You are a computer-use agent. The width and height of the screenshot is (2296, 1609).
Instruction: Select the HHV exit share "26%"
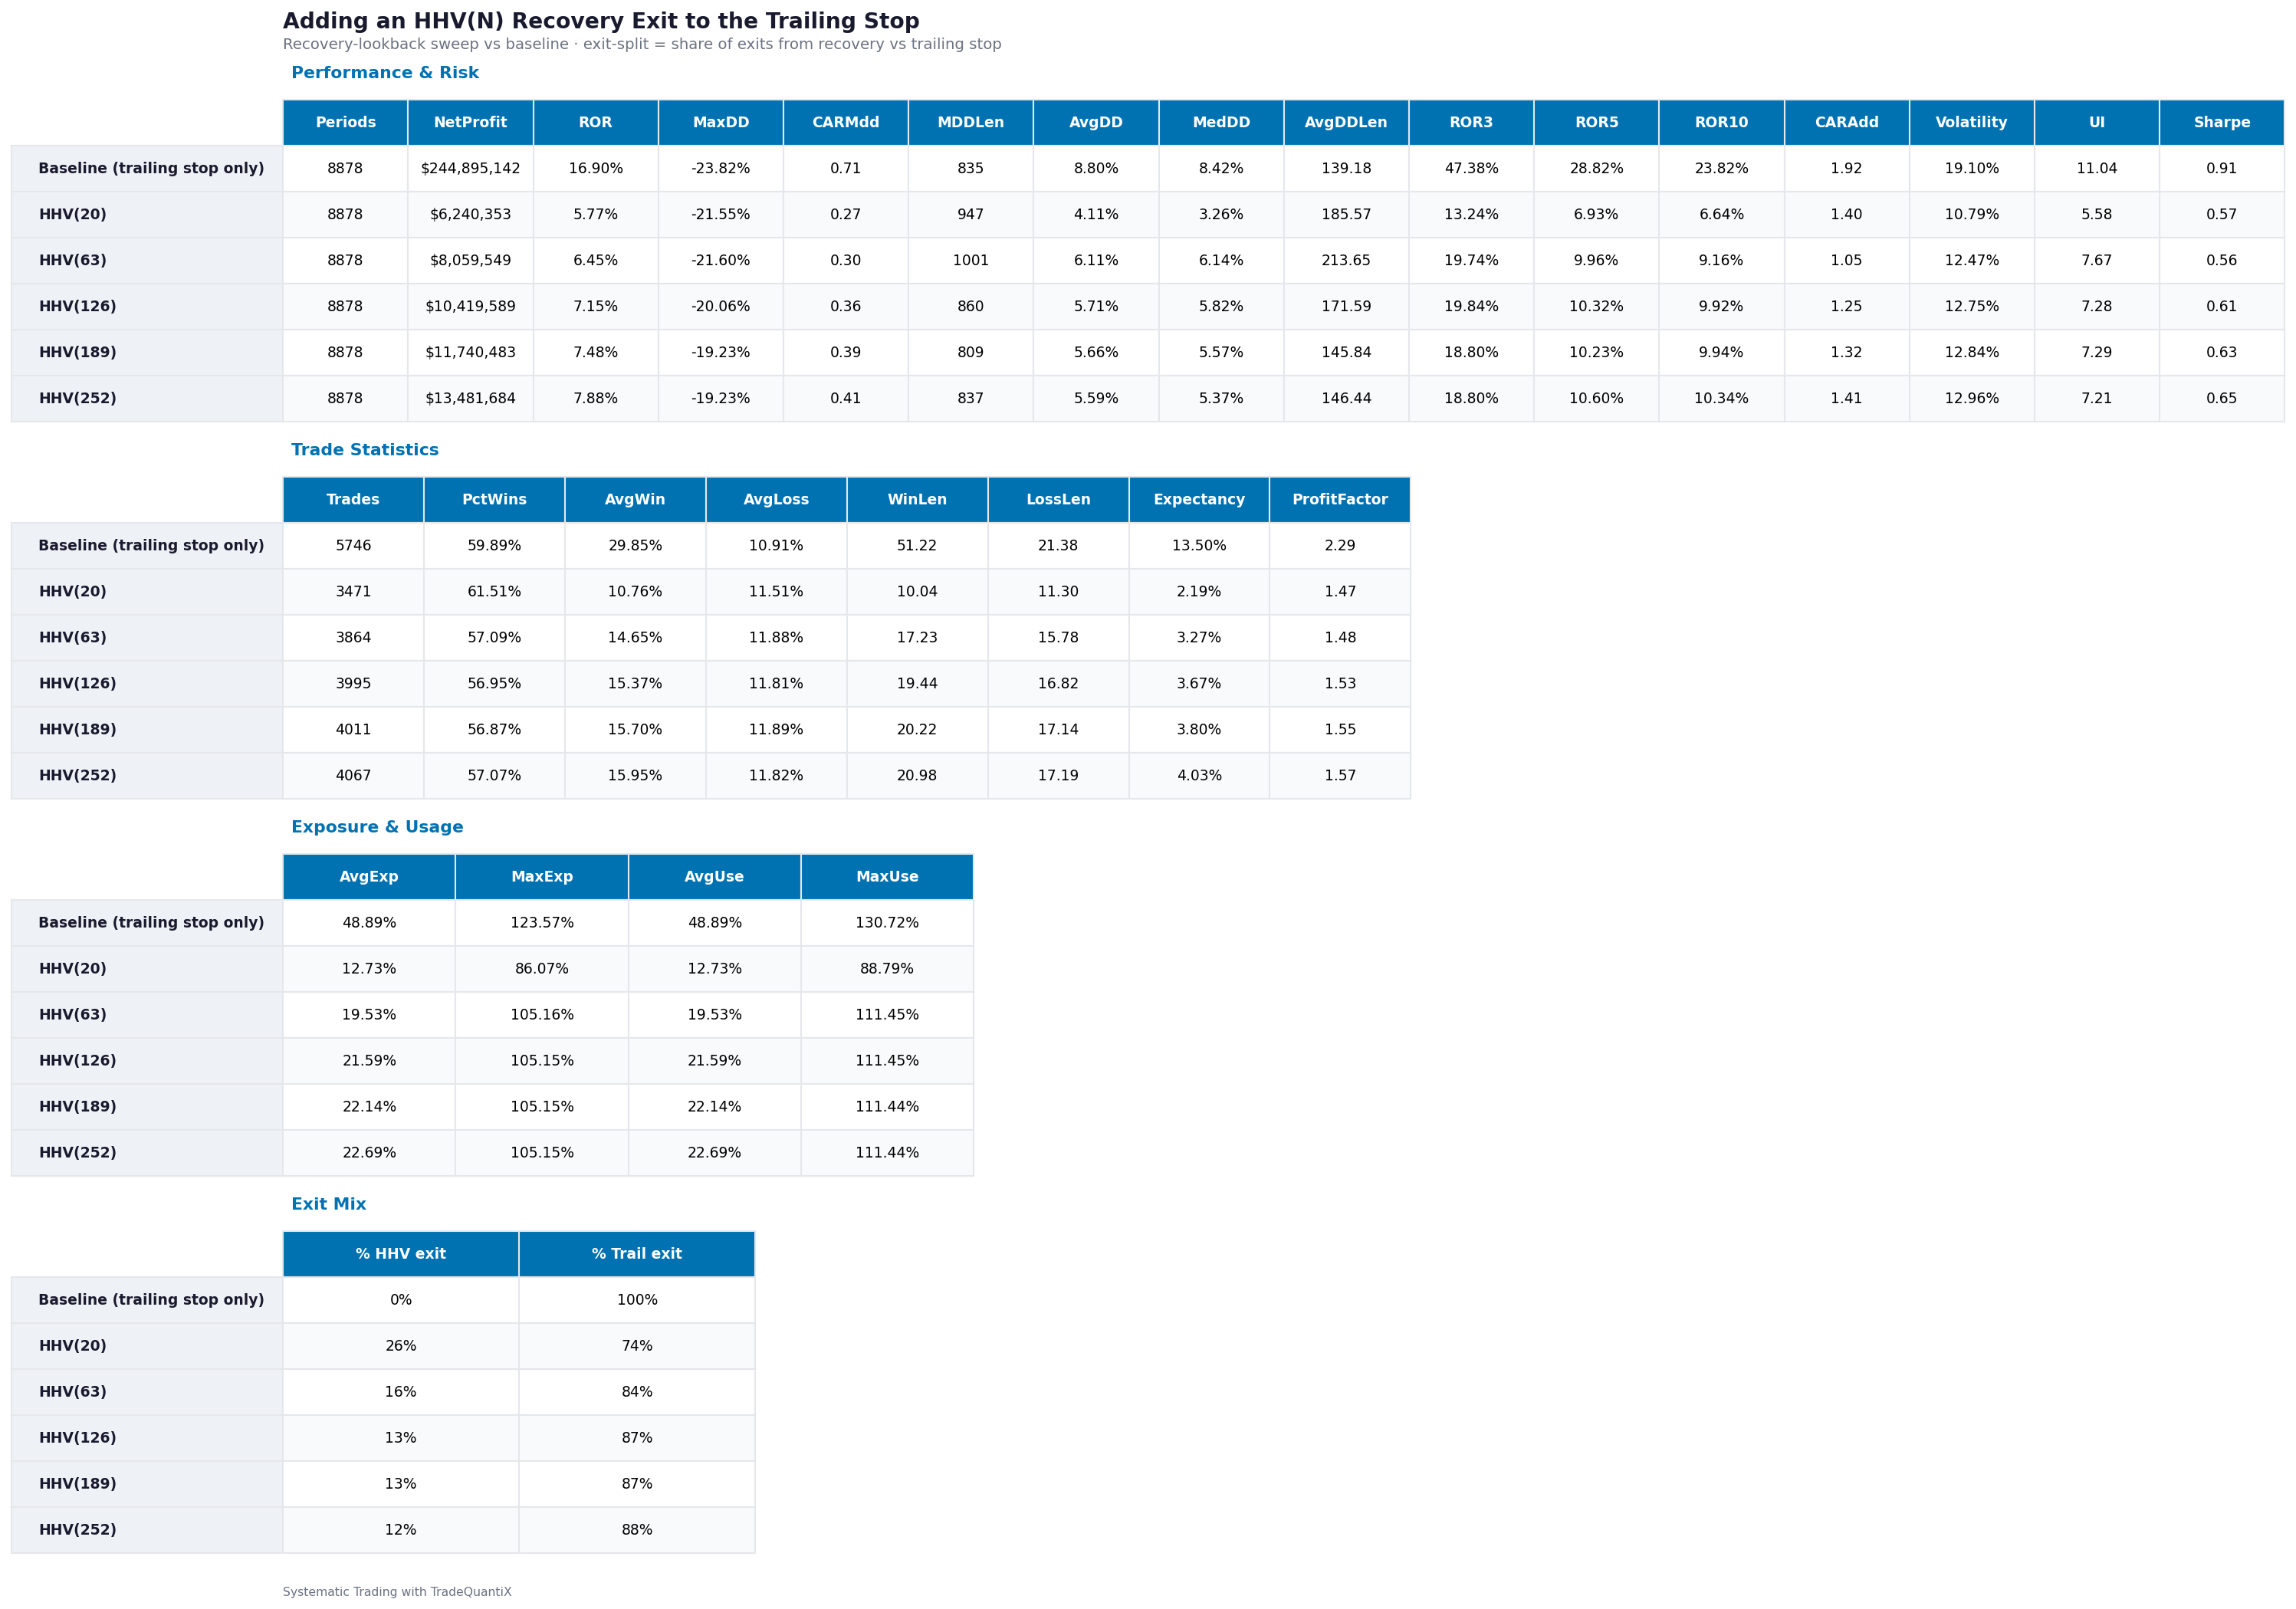click(x=401, y=1346)
